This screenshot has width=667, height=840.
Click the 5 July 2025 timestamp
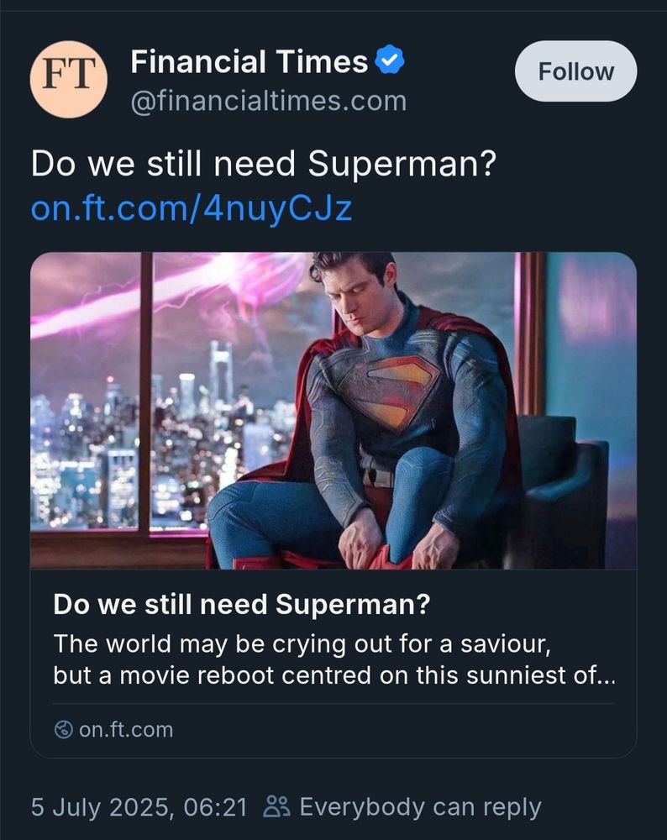tap(139, 807)
